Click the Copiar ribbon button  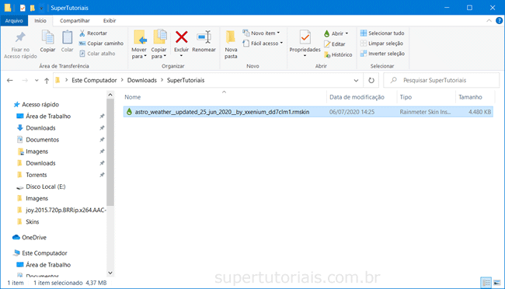click(47, 41)
